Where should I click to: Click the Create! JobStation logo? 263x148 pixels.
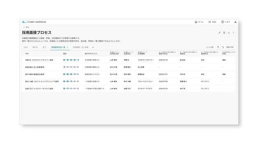34,22
